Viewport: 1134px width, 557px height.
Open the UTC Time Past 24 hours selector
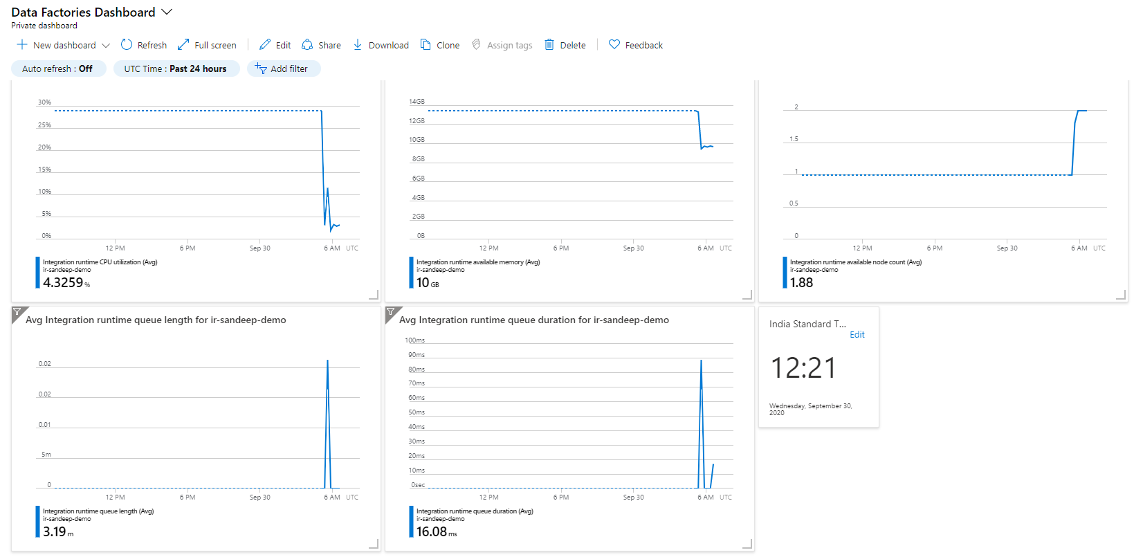[x=176, y=69]
